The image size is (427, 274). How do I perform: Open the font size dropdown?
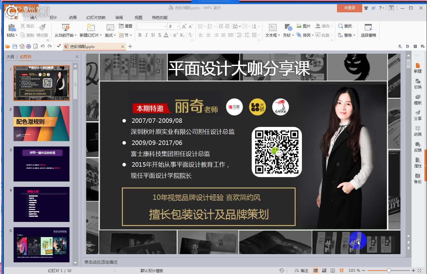[179, 26]
